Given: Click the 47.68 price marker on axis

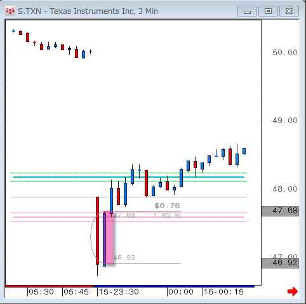Looking at the screenshot, I should coord(281,211).
